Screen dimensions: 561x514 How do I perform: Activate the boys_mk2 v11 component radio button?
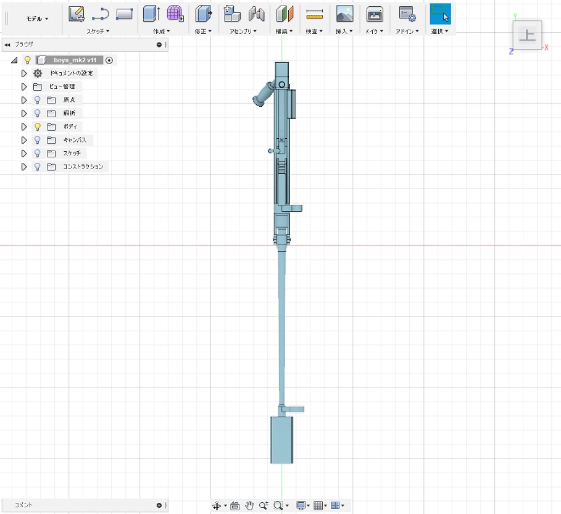pos(109,60)
